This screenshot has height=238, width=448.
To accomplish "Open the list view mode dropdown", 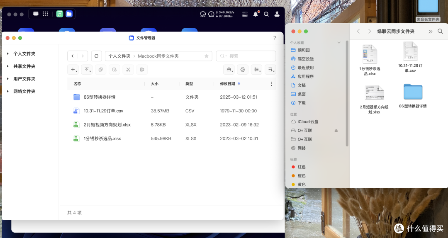I will [x=257, y=70].
